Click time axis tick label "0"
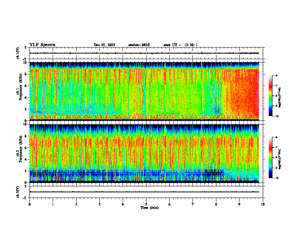Viewport: 296px width, 229px height. (x=30, y=204)
